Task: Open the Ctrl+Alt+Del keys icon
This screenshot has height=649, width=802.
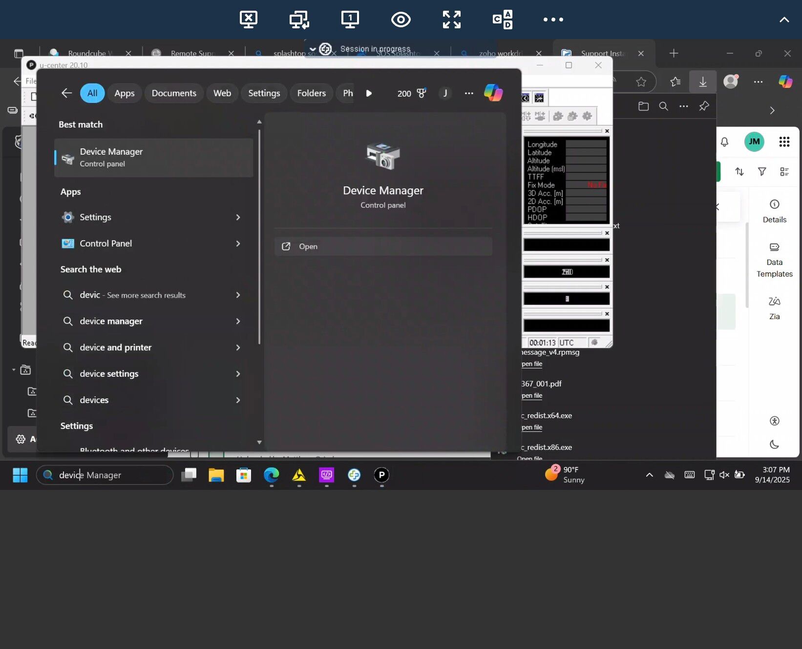Action: point(503,20)
